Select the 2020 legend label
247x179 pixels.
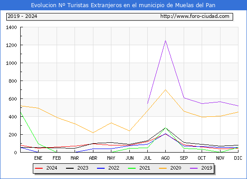click(176, 168)
